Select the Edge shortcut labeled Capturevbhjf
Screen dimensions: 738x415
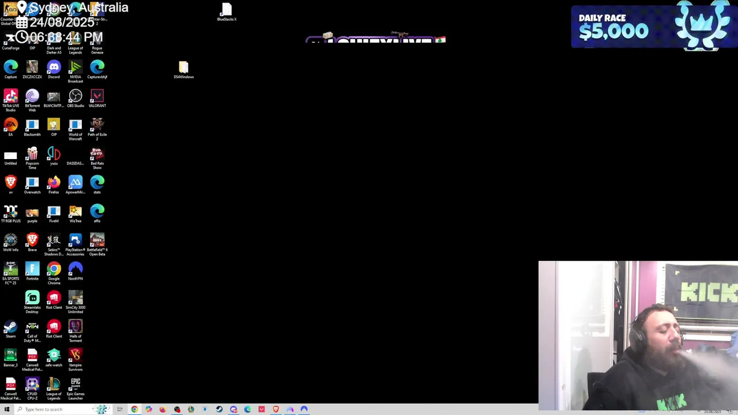97,69
